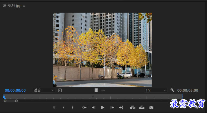Click the right zoom scrollbar handle
The image size is (207, 113).
tap(16, 101)
